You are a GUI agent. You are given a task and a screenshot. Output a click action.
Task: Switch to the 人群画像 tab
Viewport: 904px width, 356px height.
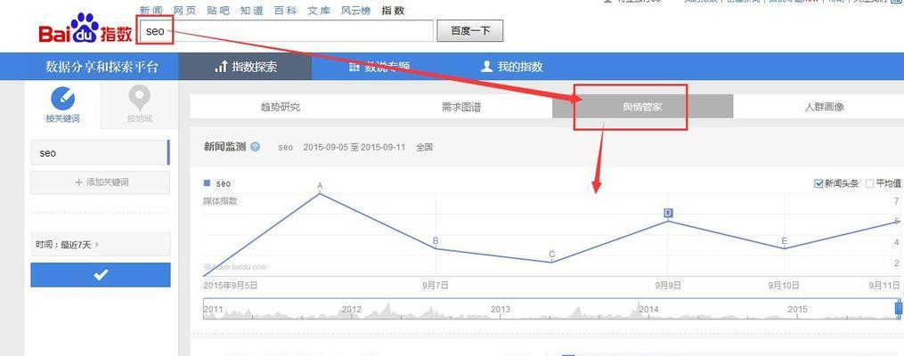pyautogui.click(x=824, y=107)
